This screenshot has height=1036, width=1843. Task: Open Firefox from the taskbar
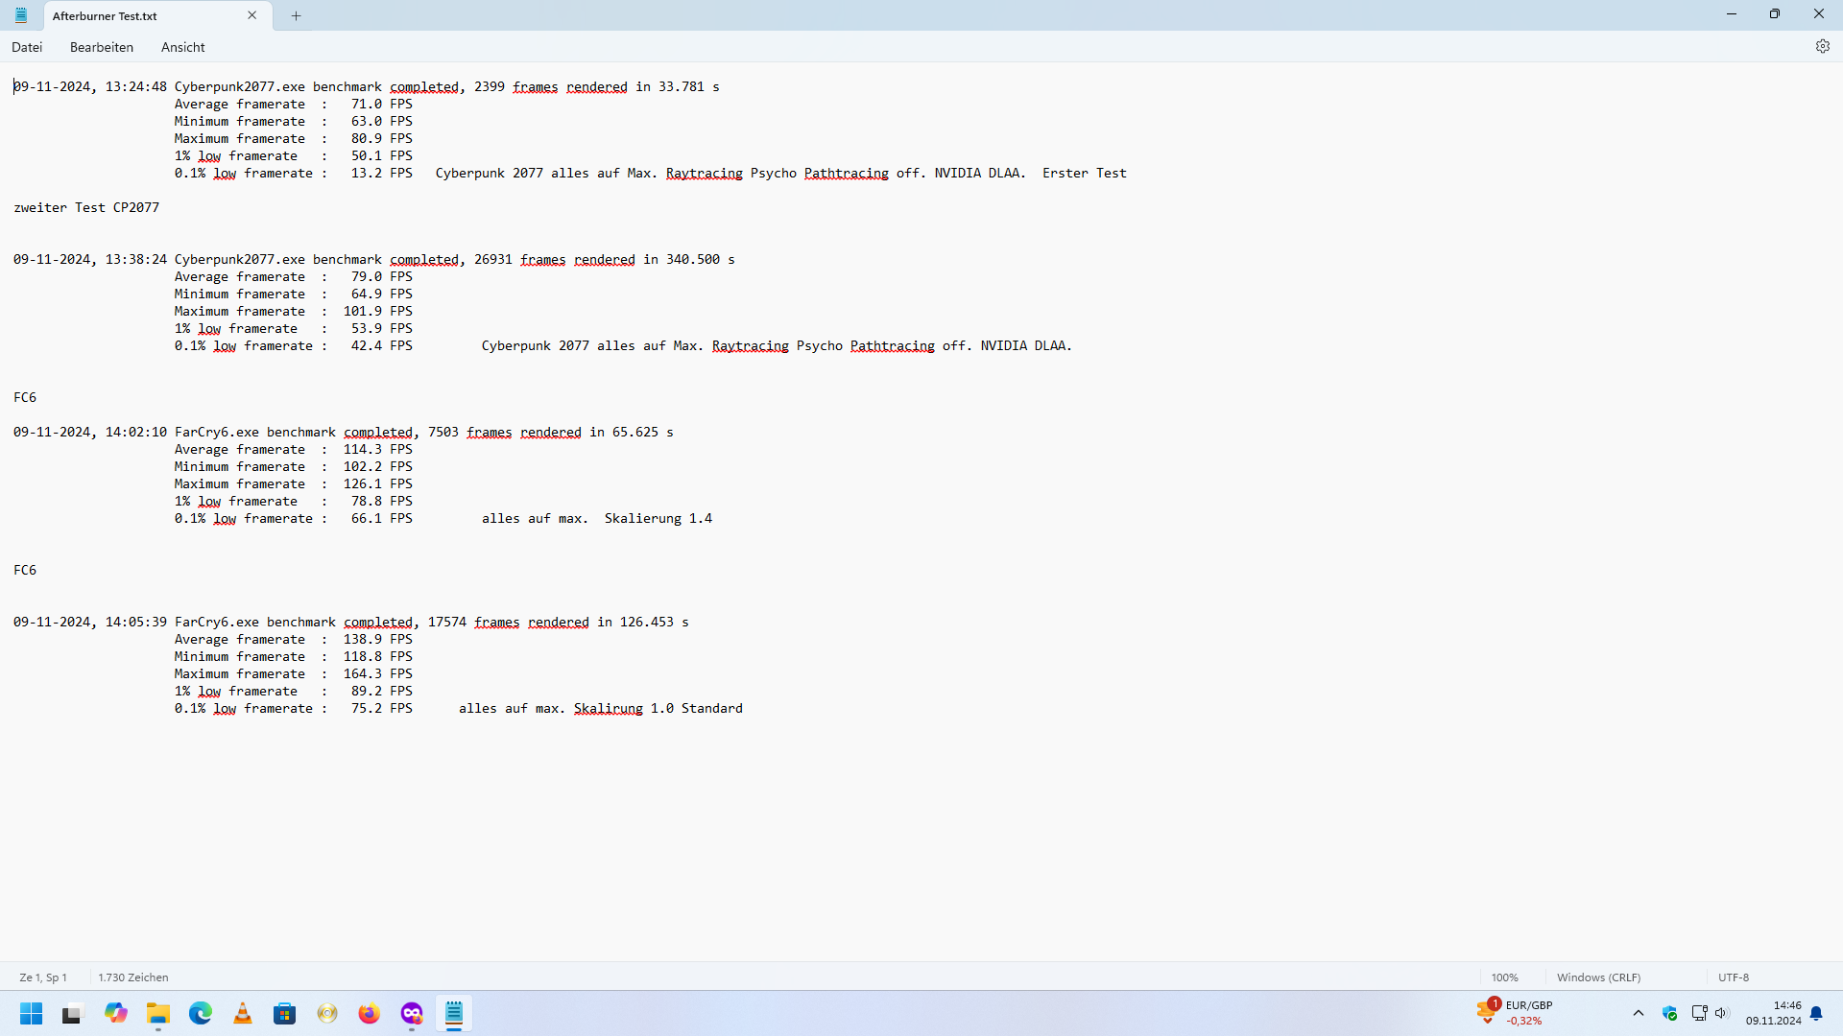pos(370,1014)
